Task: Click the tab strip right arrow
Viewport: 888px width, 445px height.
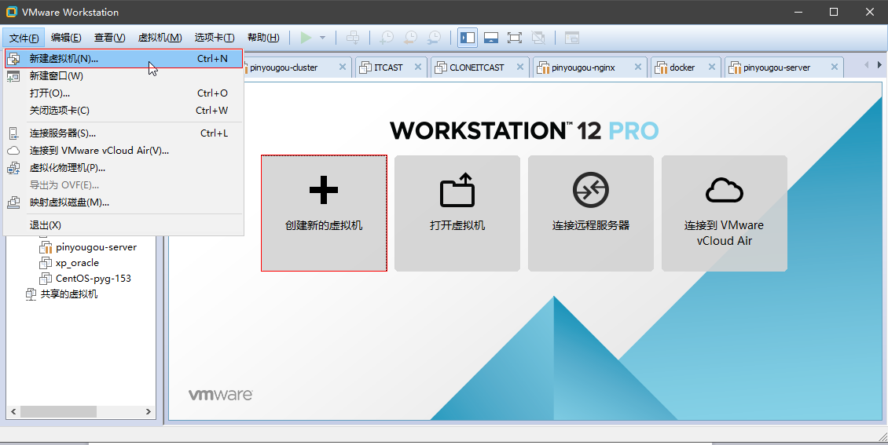Action: point(879,66)
